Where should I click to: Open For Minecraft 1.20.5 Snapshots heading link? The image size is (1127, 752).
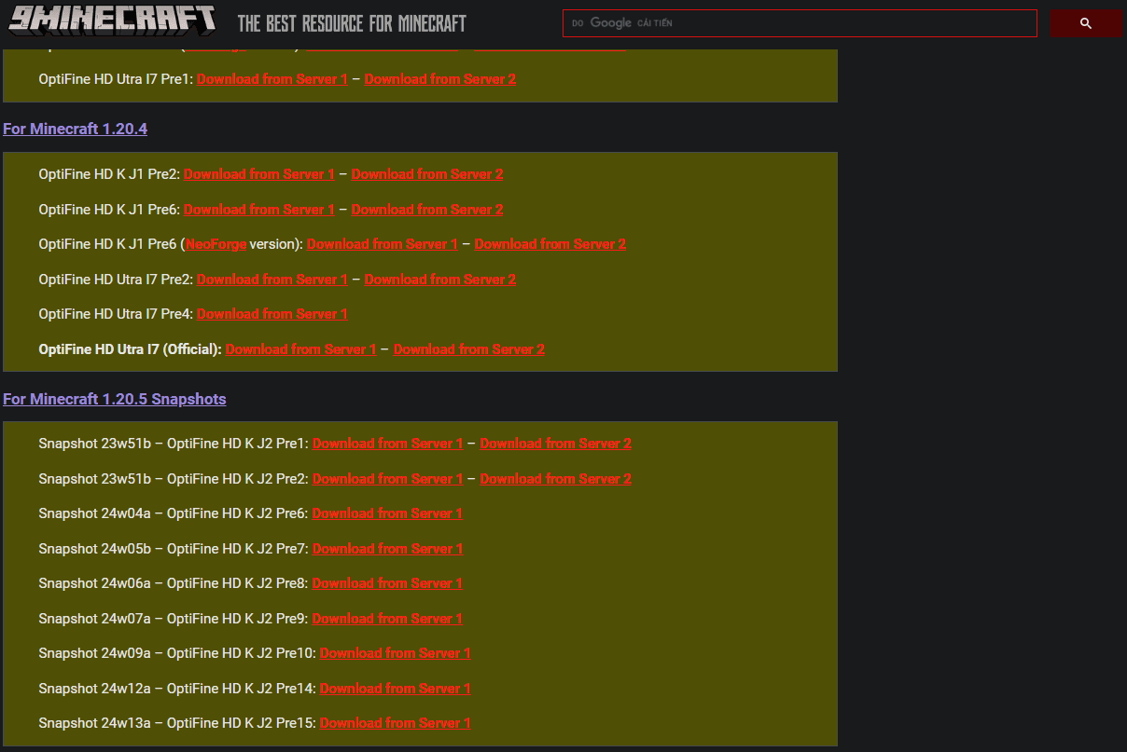115,399
